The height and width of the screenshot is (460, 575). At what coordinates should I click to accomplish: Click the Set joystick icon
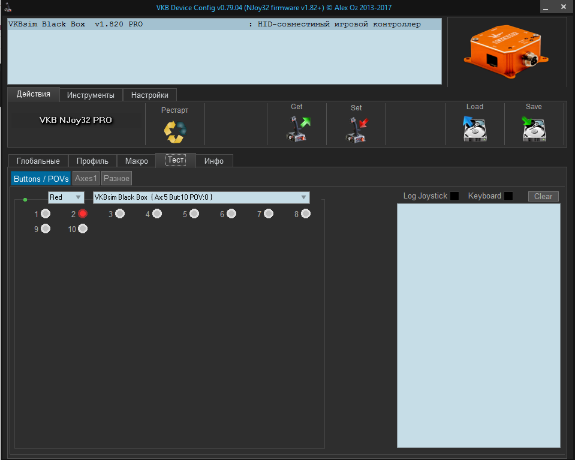(x=357, y=130)
